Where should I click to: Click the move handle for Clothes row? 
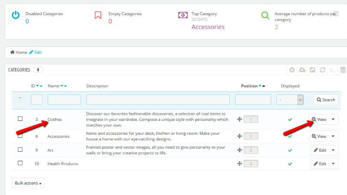point(239,120)
